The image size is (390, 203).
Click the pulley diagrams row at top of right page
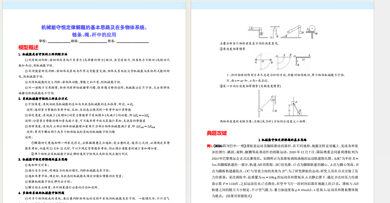[283, 32]
